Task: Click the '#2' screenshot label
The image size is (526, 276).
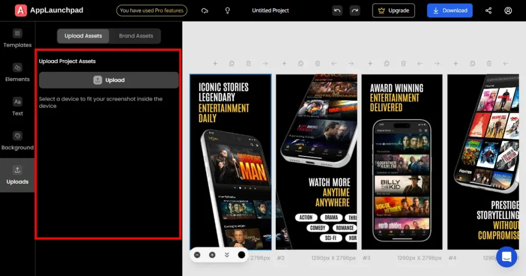Action: [x=281, y=258]
